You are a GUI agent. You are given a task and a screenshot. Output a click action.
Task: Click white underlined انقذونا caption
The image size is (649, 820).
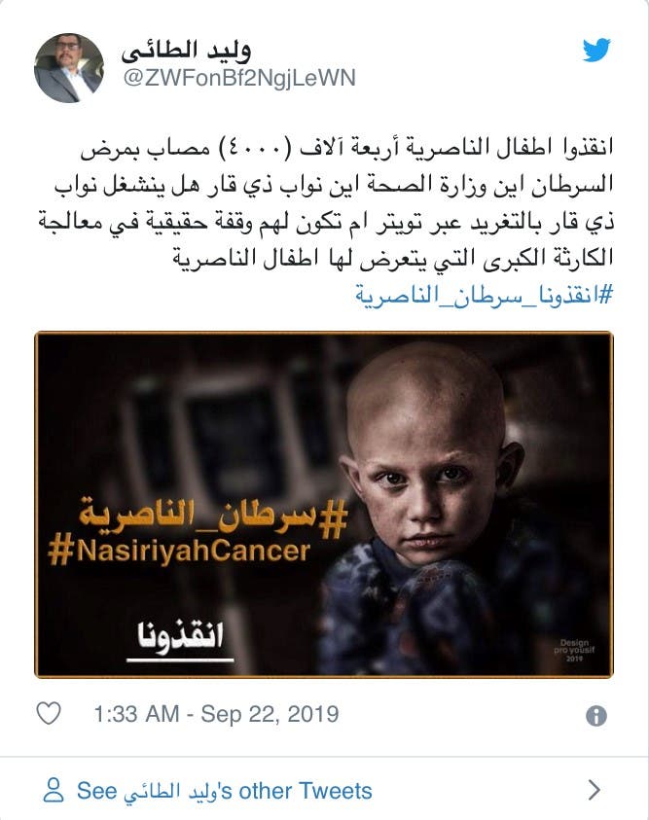[180, 638]
